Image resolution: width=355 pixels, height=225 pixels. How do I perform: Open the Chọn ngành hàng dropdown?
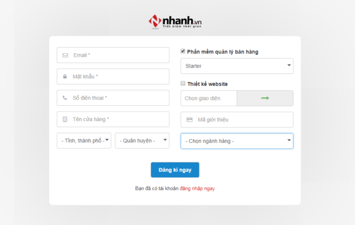point(237,141)
